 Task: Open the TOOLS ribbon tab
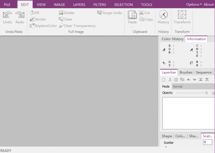point(147,5)
